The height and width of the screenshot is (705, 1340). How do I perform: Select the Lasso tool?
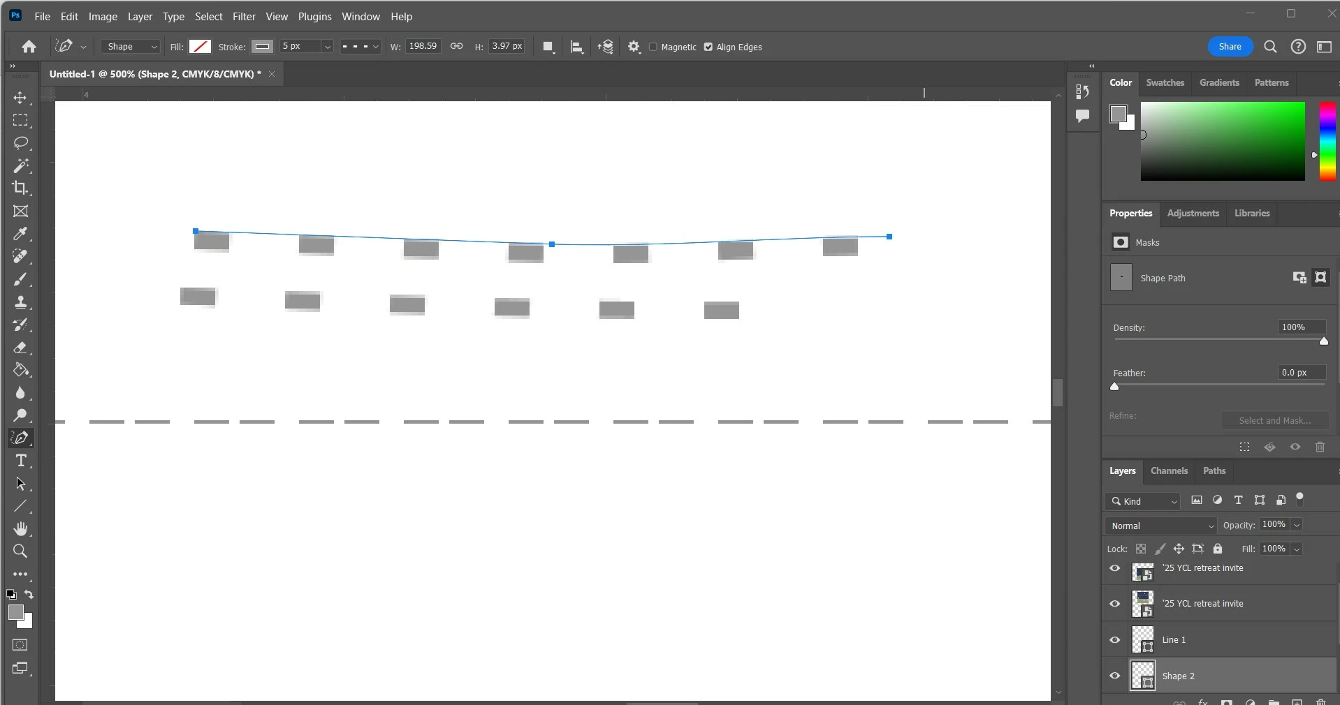pyautogui.click(x=20, y=143)
